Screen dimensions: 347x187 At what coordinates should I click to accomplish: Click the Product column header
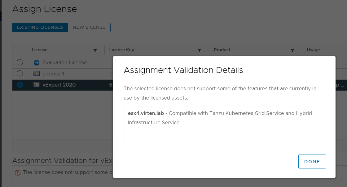click(222, 50)
